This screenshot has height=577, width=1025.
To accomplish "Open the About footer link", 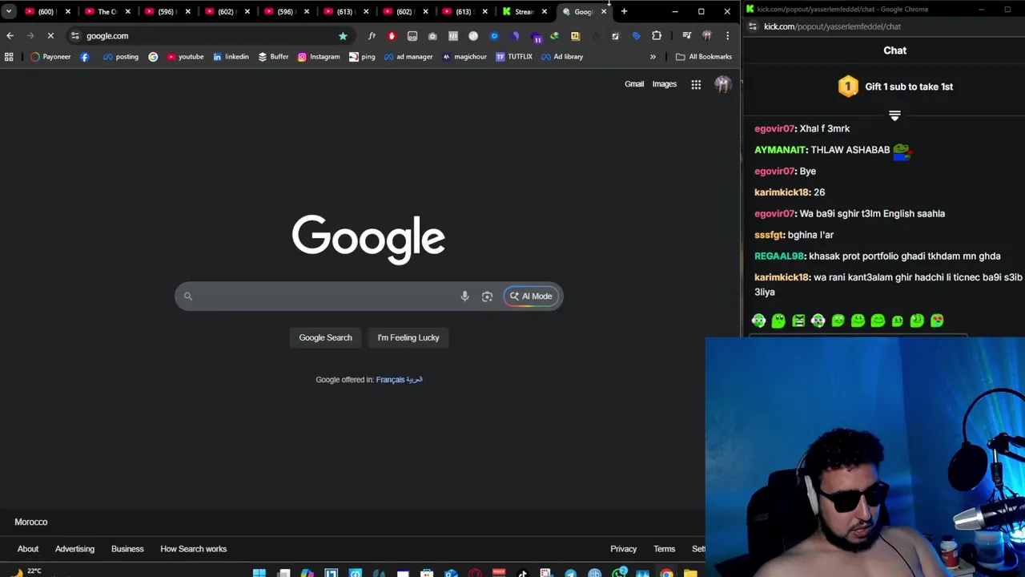I will click(x=28, y=549).
